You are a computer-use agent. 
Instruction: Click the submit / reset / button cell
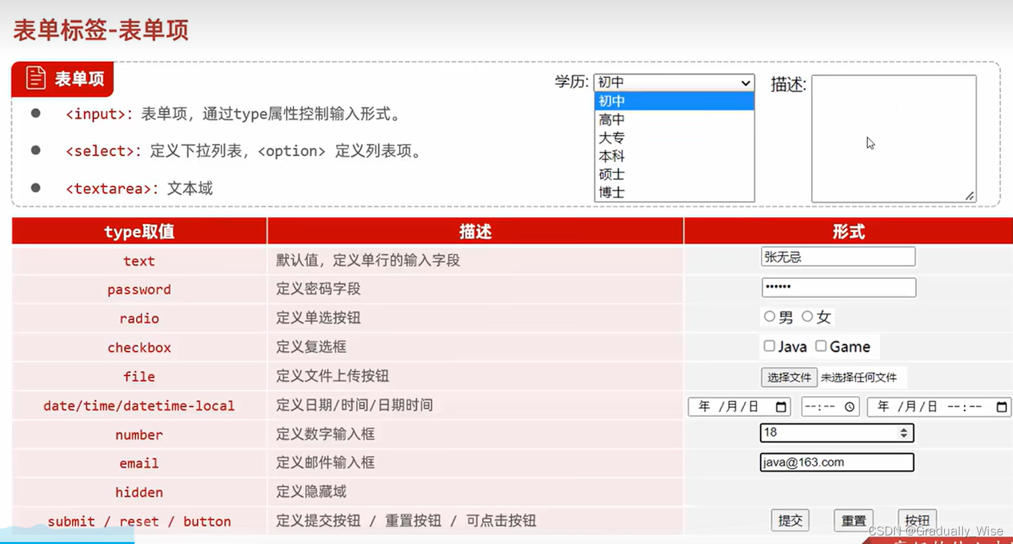pyautogui.click(x=139, y=522)
